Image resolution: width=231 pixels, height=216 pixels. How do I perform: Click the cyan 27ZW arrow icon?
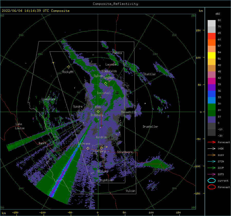pos(211,162)
